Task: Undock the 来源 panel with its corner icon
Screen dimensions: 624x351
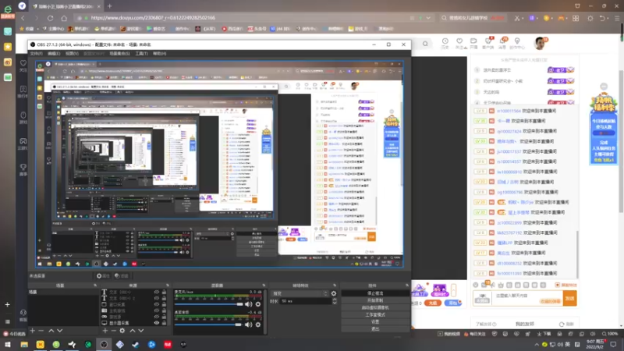Action: coord(167,285)
